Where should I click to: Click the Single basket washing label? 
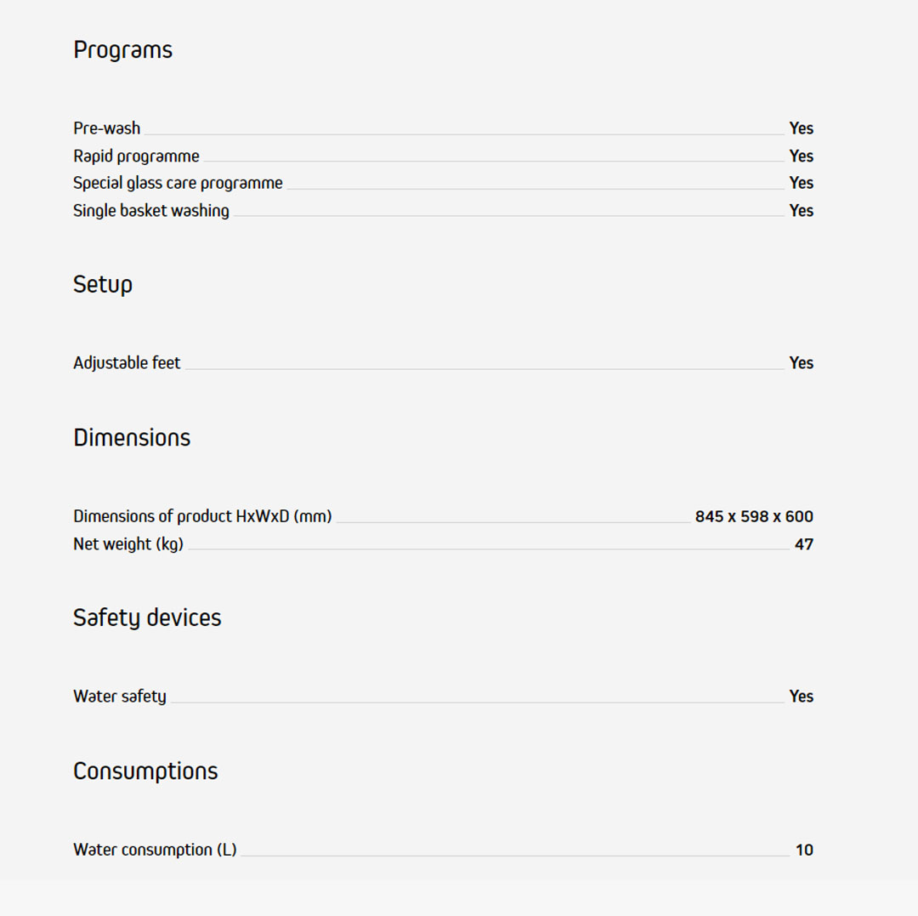pos(151,211)
